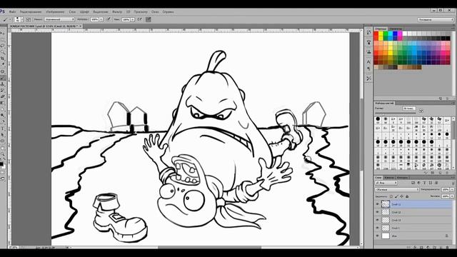Select the Lasso tool
The image size is (457, 257).
pyautogui.click(x=3, y=46)
